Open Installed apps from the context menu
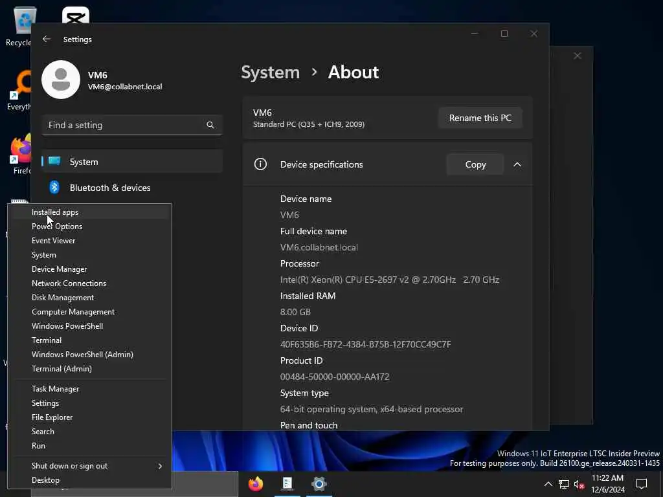This screenshot has width=663, height=497. (89, 212)
